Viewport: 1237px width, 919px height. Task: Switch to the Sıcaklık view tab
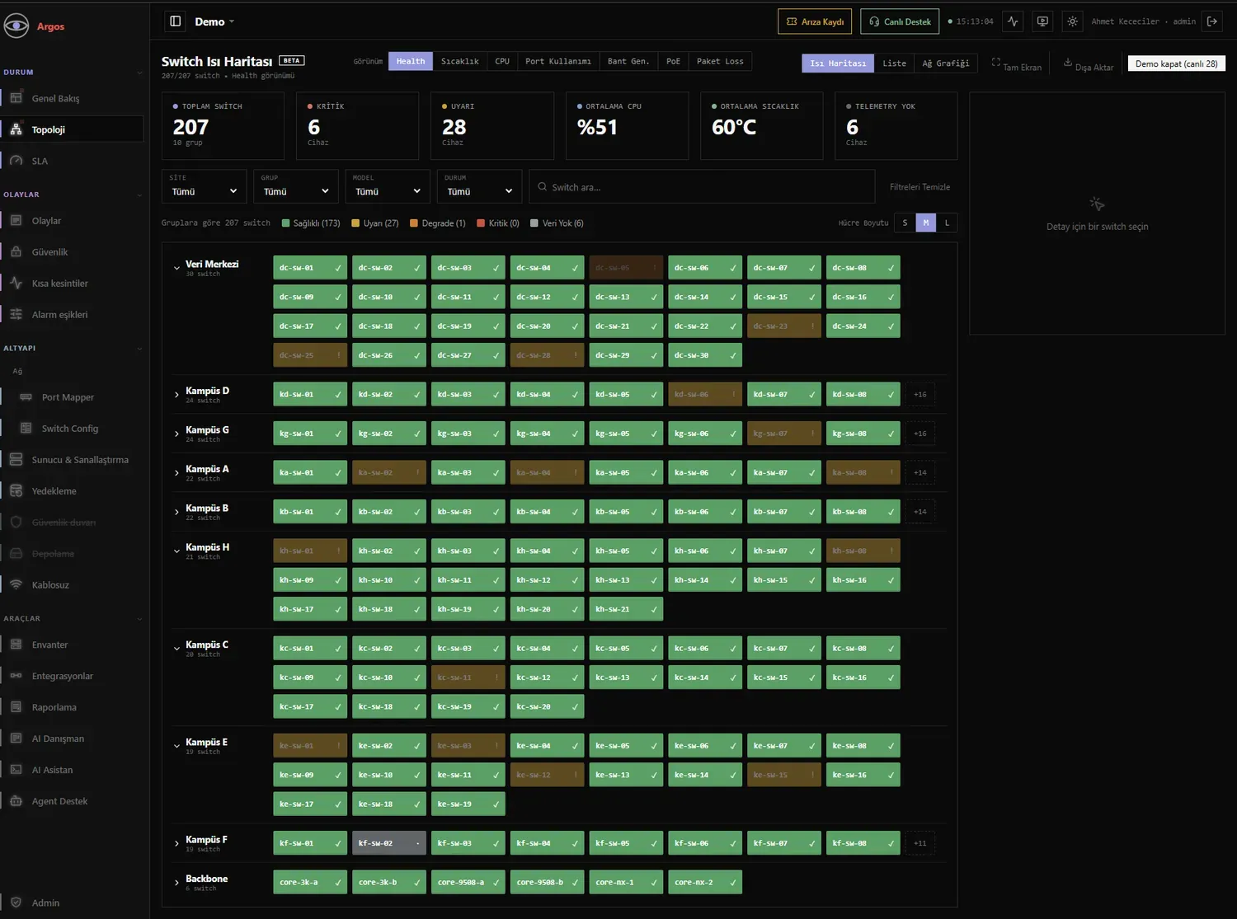pyautogui.click(x=459, y=61)
